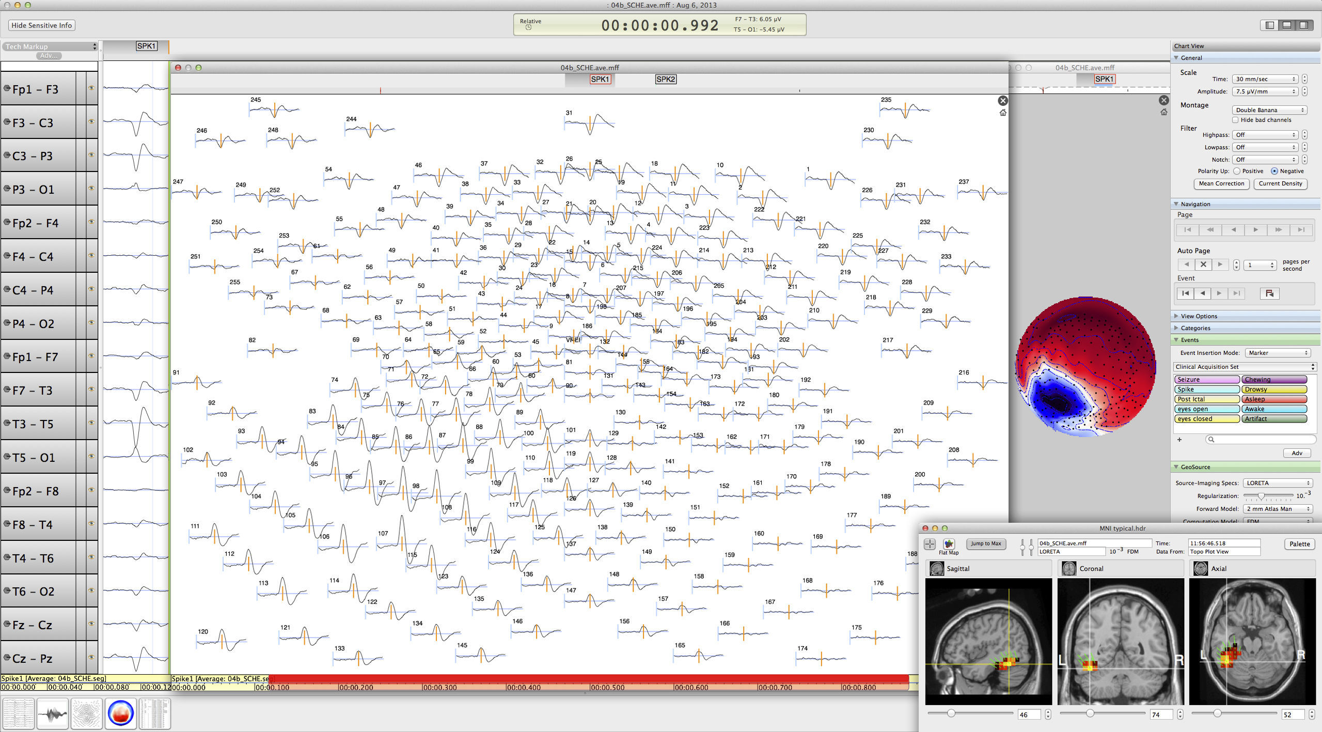Open the Montage dropdown showing Double Banana
Viewport: 1322px width, 732px height.
pos(1269,110)
